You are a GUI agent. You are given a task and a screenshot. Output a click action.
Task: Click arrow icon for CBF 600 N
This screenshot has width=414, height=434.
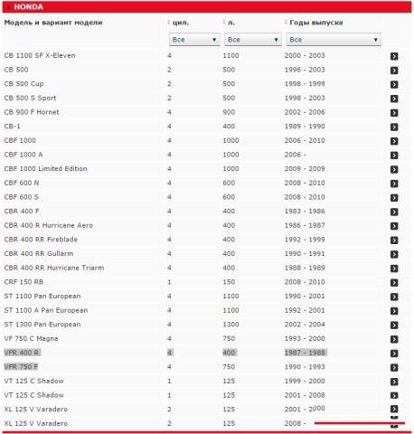[394, 184]
